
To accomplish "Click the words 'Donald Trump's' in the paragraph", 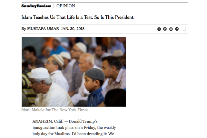I will click(83, 121).
